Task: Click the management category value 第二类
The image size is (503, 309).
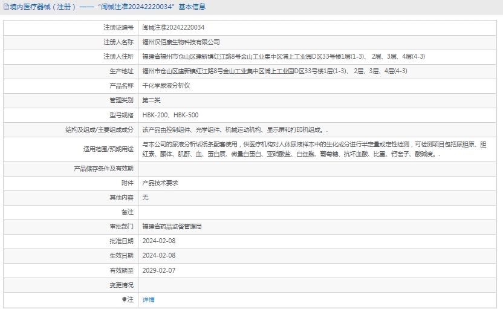Action: click(151, 100)
